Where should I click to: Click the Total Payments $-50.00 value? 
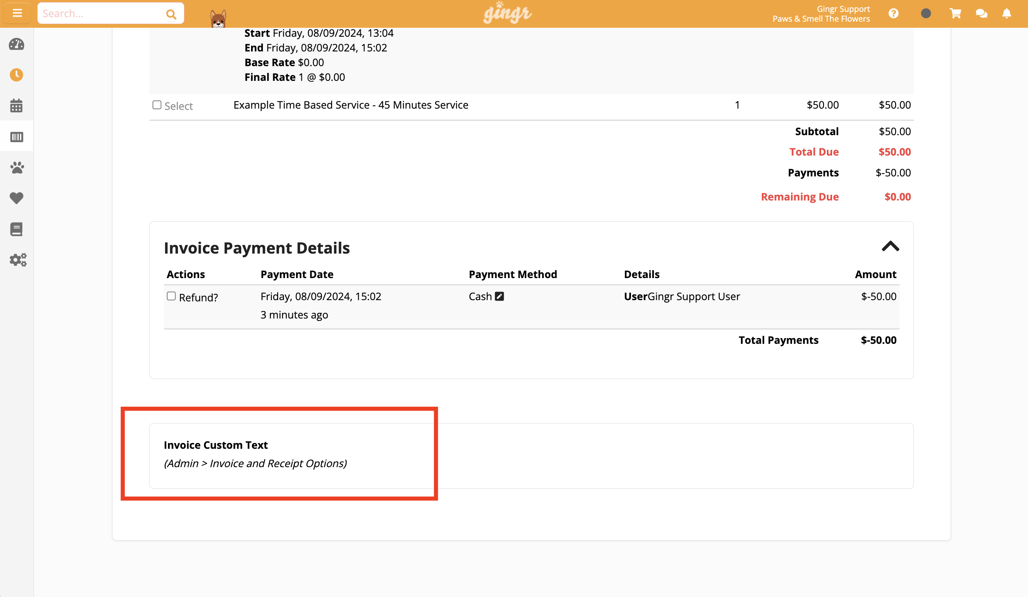(878, 340)
